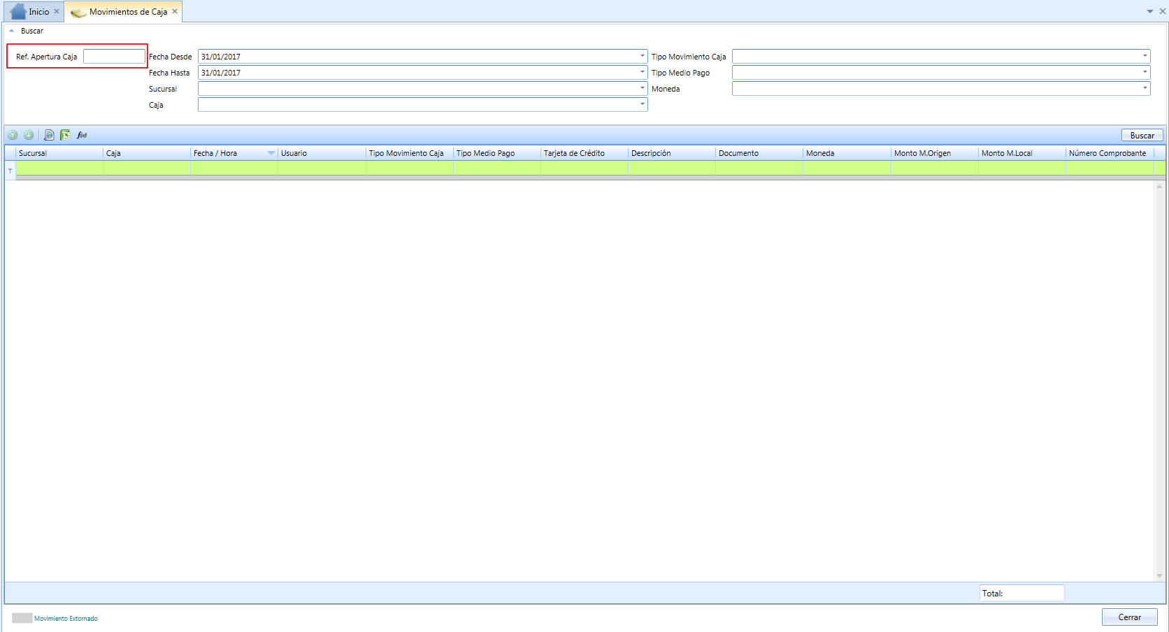Sort by Sucursal column header
This screenshot has height=632, width=1169.
(x=59, y=153)
